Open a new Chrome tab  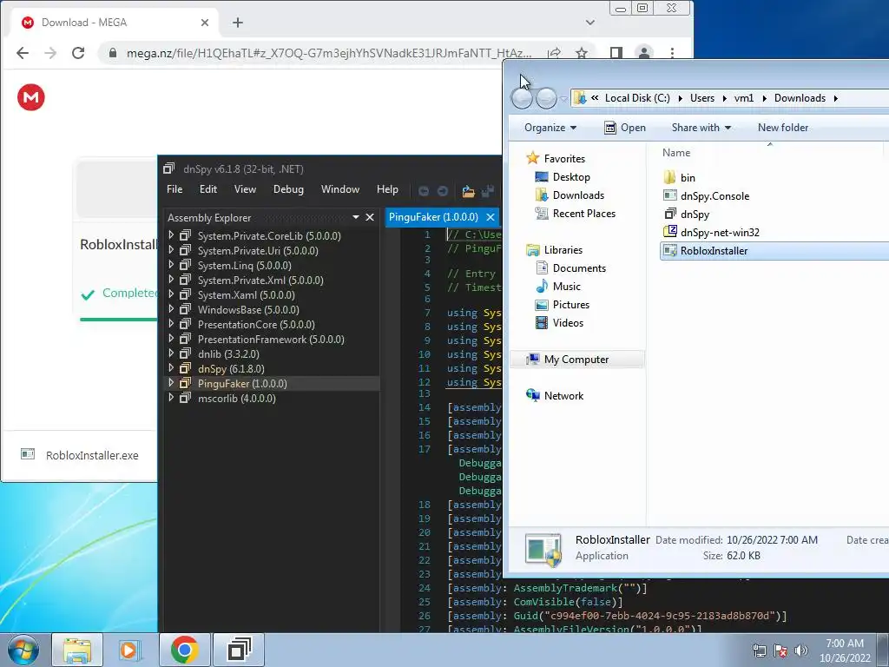[x=238, y=22]
